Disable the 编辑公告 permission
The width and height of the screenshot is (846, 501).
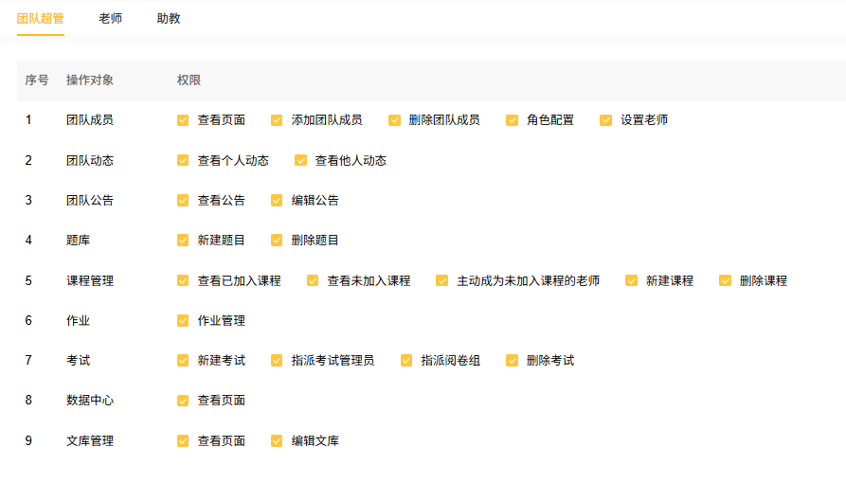(x=277, y=201)
